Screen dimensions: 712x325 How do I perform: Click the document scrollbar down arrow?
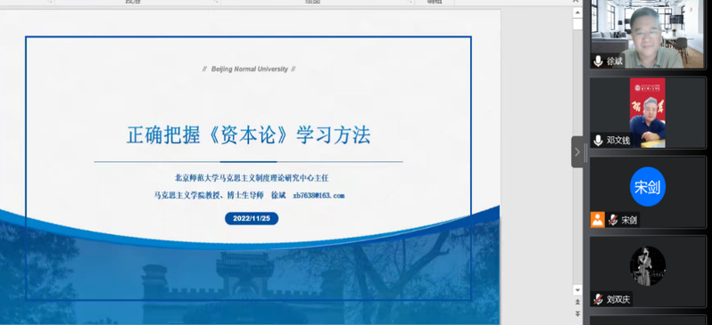click(577, 289)
